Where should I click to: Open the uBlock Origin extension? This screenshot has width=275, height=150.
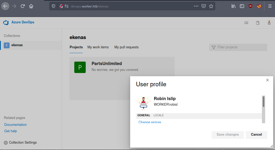click(x=251, y=6)
